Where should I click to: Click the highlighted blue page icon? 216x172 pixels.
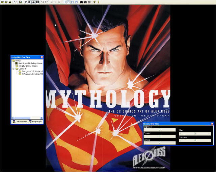[69, 2]
